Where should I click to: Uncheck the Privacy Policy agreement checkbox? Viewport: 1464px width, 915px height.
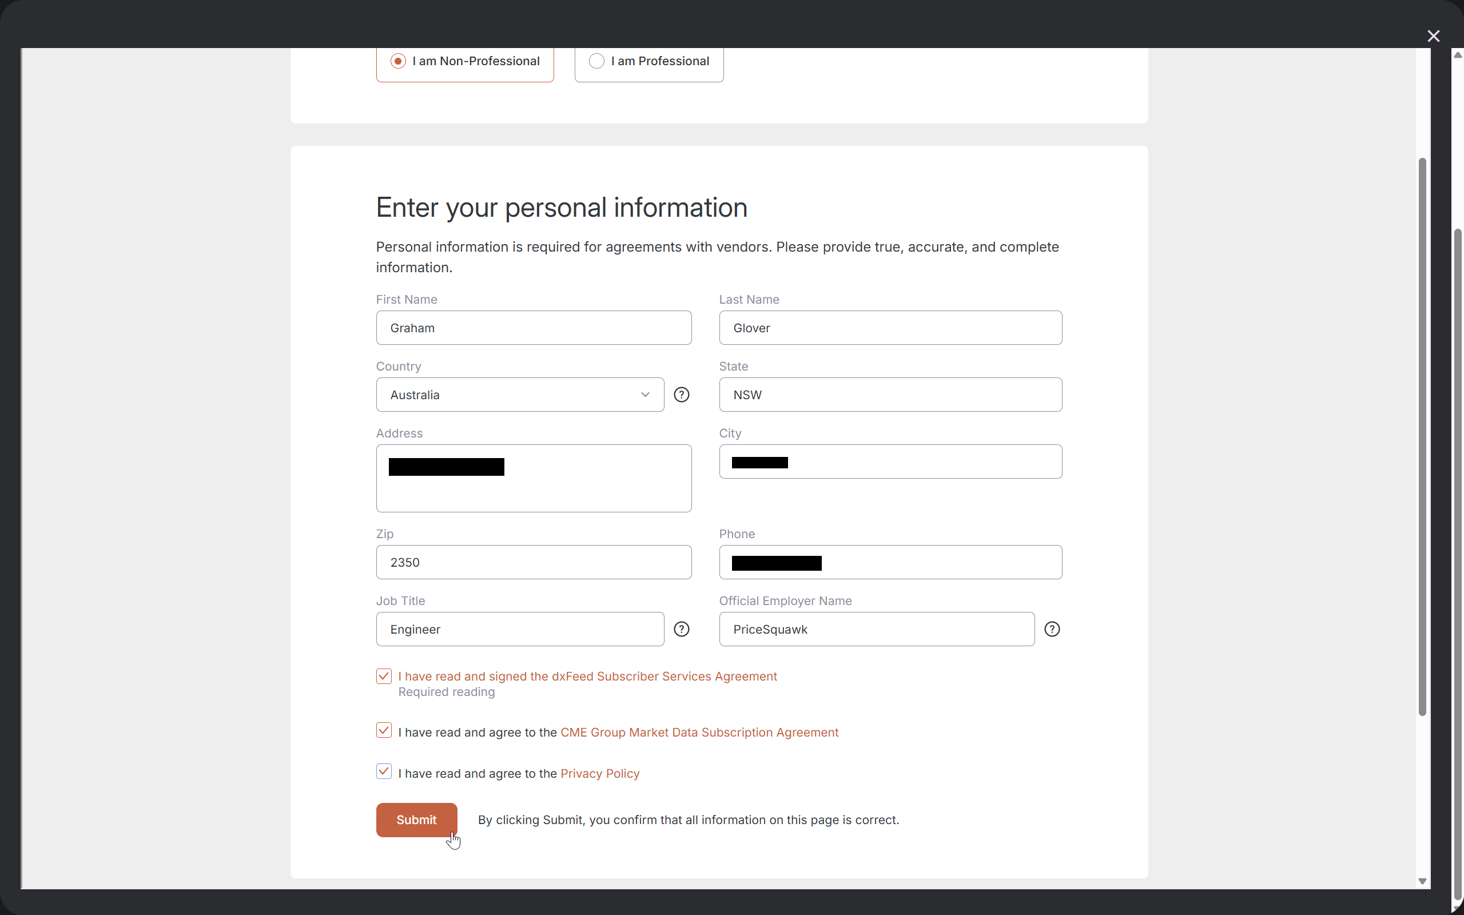(384, 771)
